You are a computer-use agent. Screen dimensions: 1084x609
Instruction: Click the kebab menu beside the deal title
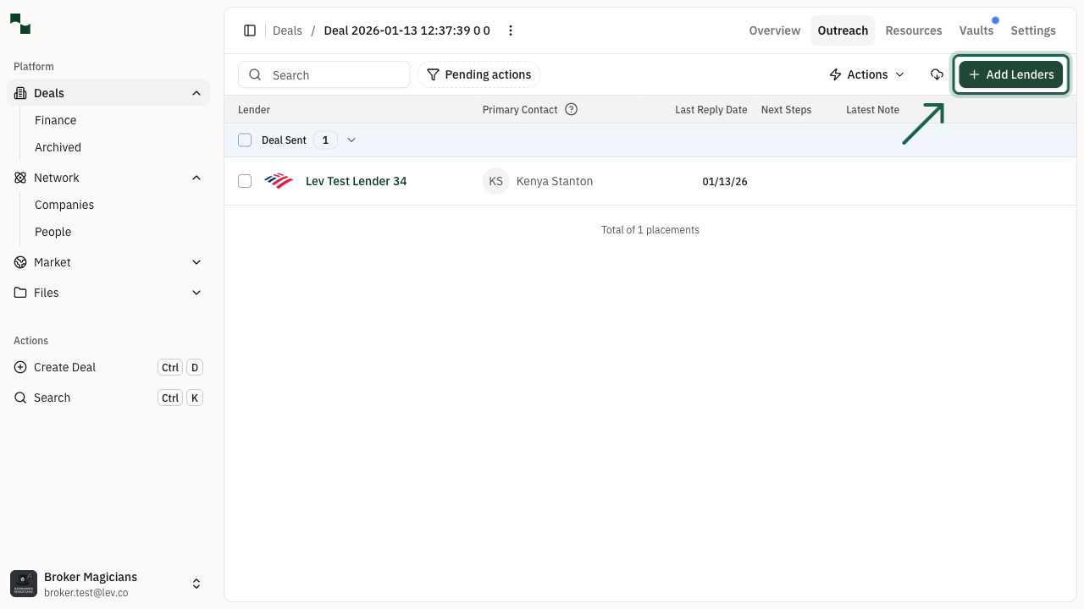point(511,30)
